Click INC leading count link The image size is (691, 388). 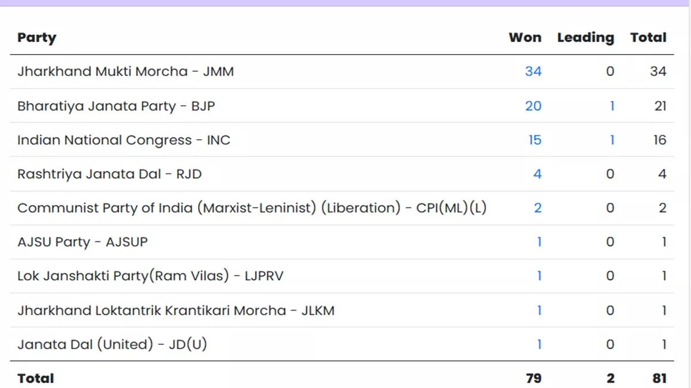(x=612, y=140)
